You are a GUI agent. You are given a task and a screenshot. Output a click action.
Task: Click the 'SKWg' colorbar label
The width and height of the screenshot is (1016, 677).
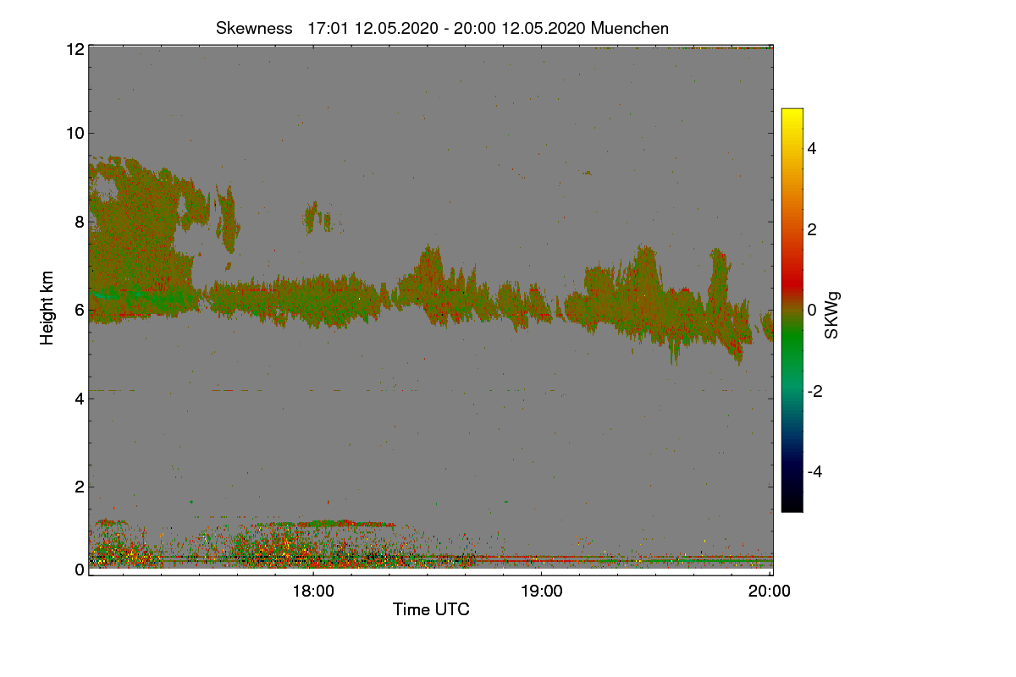(831, 316)
